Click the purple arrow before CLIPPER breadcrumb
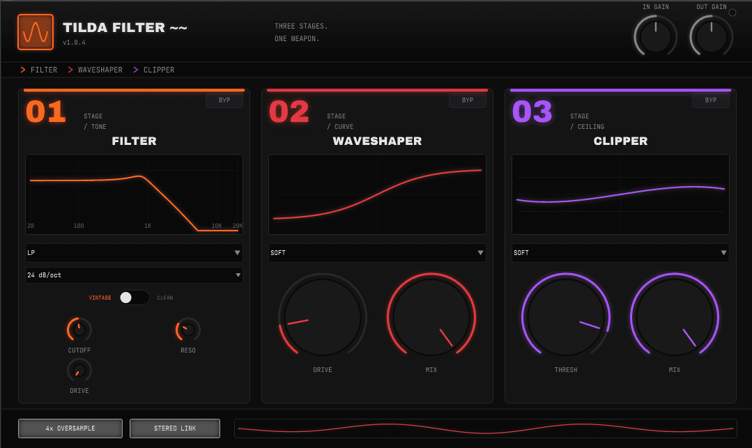752x448 pixels. 136,70
